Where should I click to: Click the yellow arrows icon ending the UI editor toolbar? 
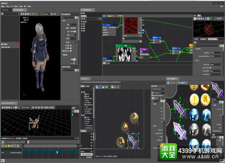click(118, 87)
